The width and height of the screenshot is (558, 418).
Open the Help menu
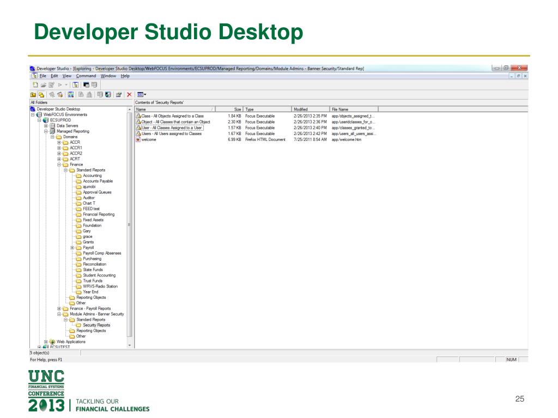[x=125, y=76]
